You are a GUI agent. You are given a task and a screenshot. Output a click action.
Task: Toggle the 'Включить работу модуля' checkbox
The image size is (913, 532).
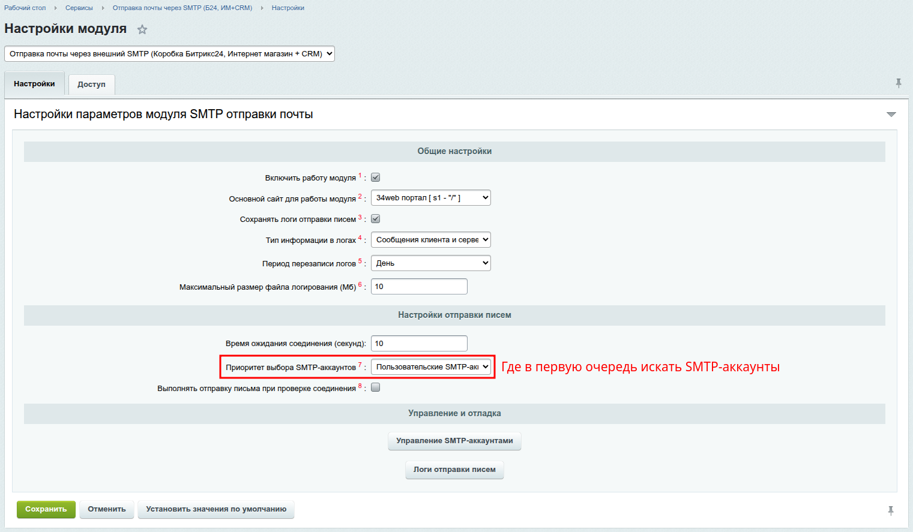point(376,178)
